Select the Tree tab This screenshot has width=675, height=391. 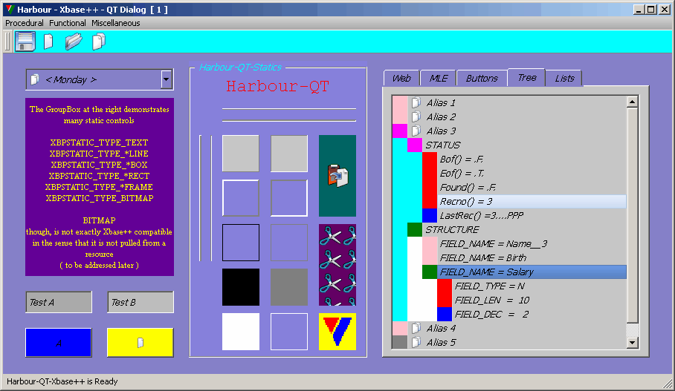pyautogui.click(x=526, y=77)
